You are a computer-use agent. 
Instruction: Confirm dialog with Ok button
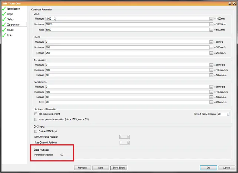(x=208, y=168)
